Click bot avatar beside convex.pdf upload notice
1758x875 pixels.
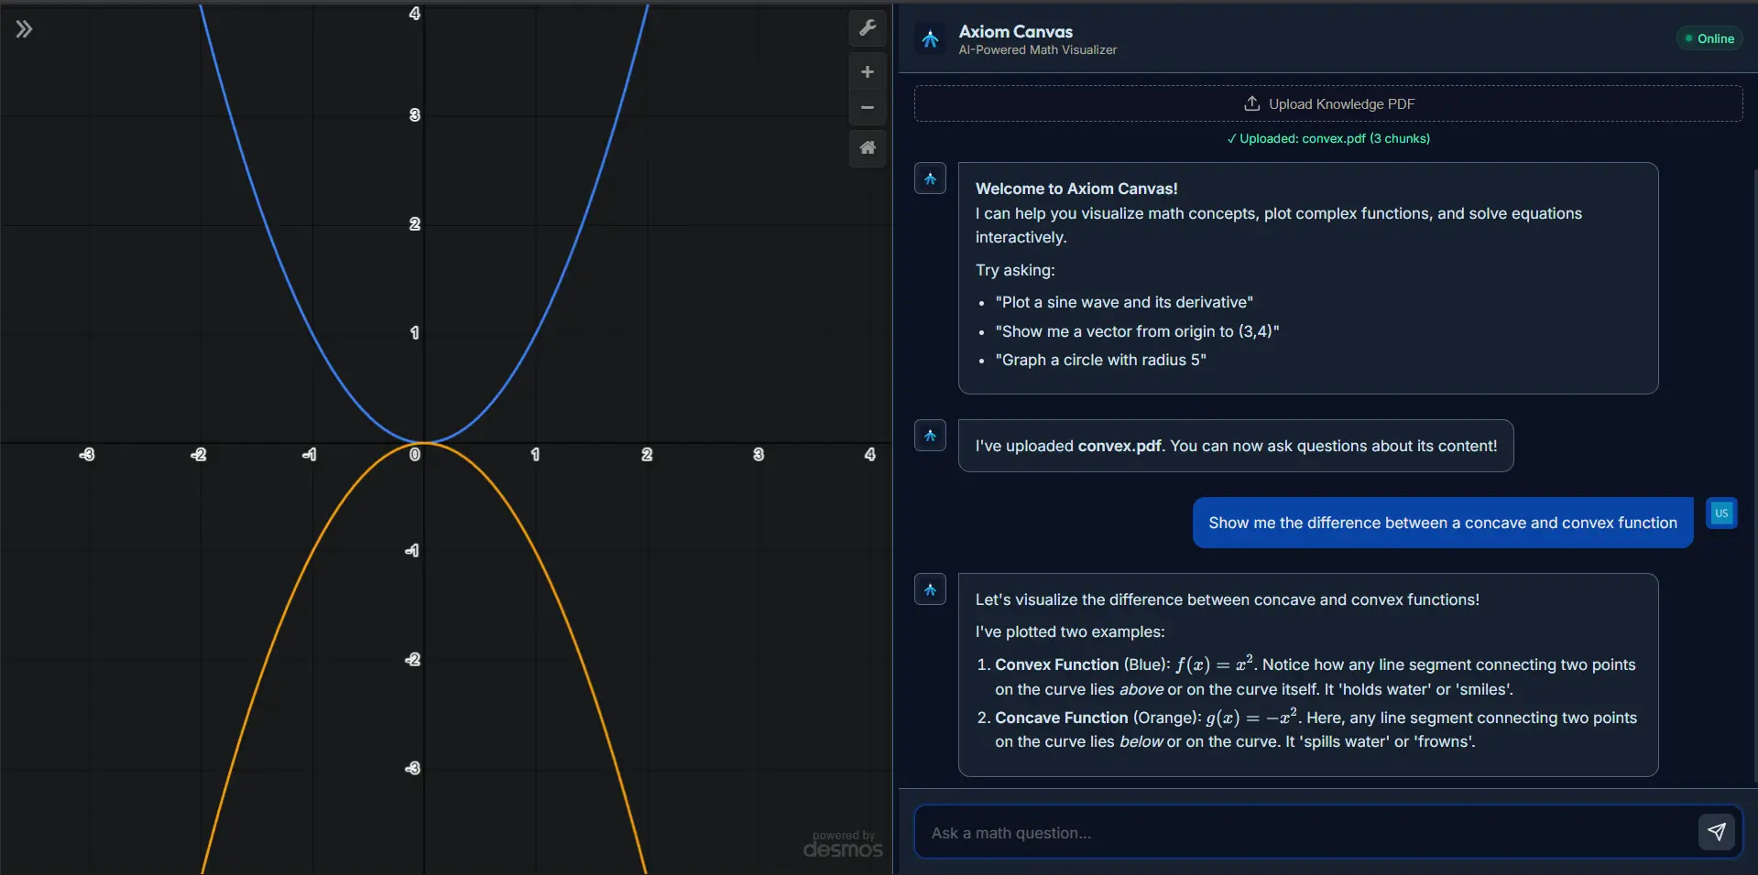pos(930,436)
